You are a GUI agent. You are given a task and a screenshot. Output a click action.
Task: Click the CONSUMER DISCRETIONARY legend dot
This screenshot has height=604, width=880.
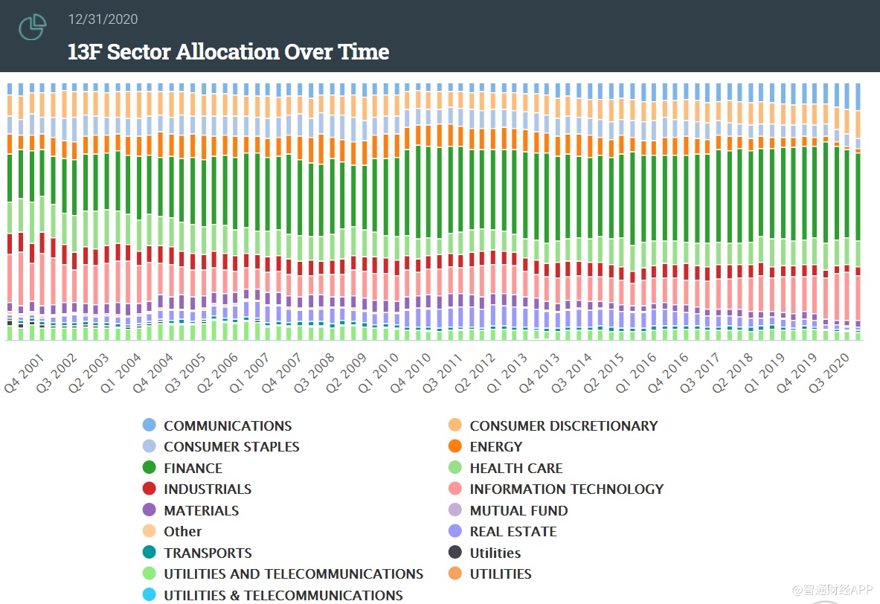(x=455, y=425)
